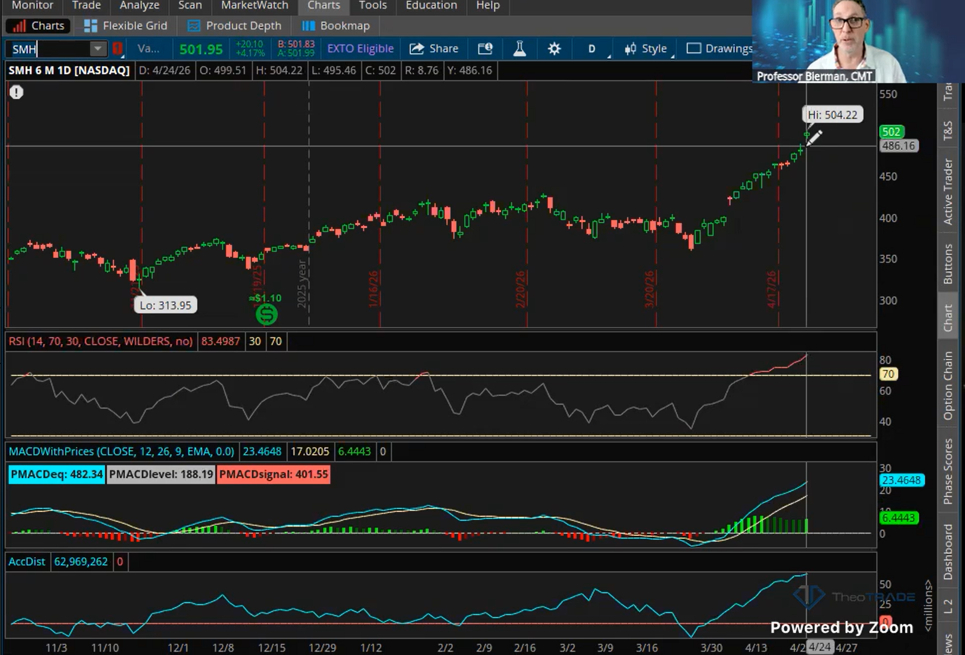965x655 pixels.
Task: Toggle the Active Trader sidebar panel
Action: pos(948,191)
